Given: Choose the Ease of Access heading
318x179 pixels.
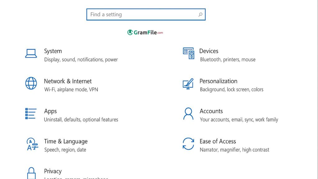Looking at the screenshot, I should click(218, 141).
